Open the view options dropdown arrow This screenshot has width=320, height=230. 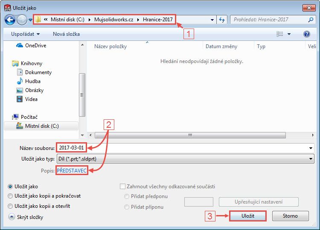289,34
